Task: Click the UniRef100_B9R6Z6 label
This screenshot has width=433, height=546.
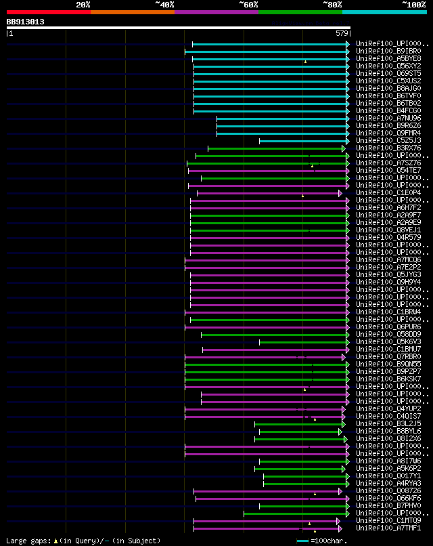Action: point(388,126)
